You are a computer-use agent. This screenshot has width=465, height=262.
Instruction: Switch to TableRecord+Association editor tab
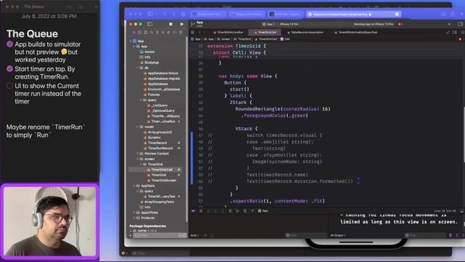coord(305,32)
